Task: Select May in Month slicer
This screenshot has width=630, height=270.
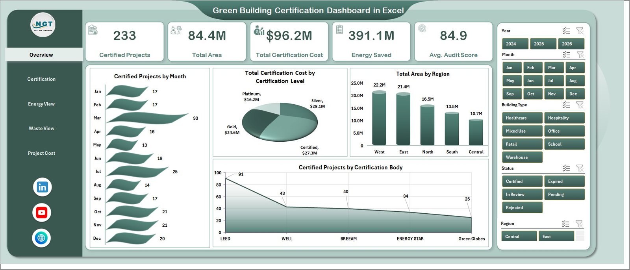Action: tap(512, 81)
